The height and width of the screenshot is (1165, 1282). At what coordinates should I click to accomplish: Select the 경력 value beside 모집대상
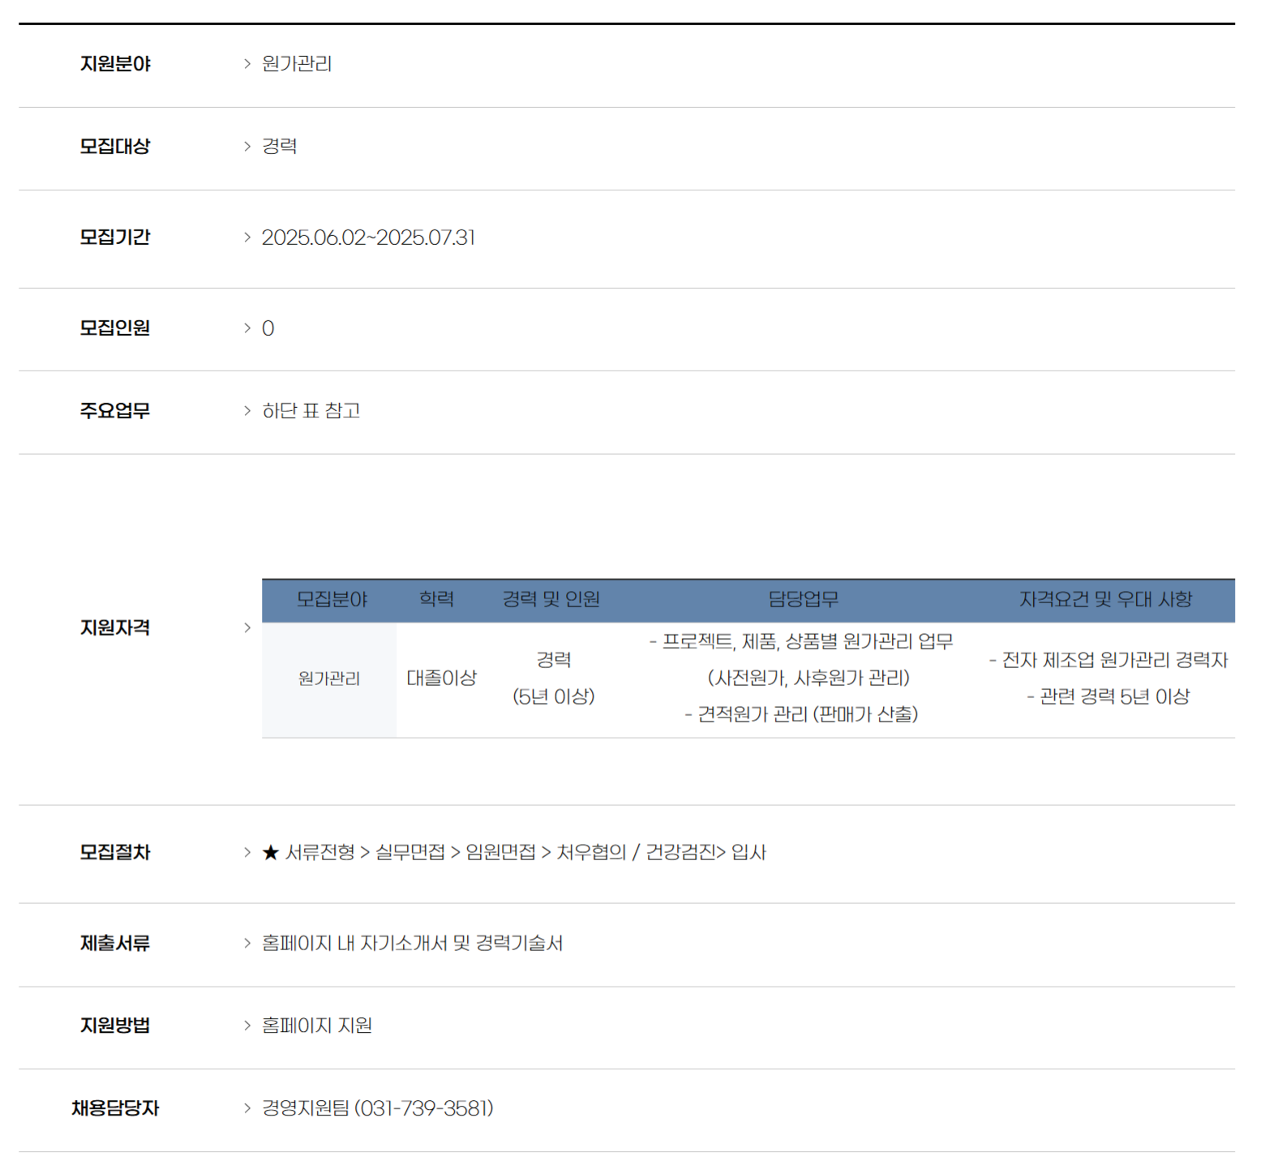click(280, 147)
